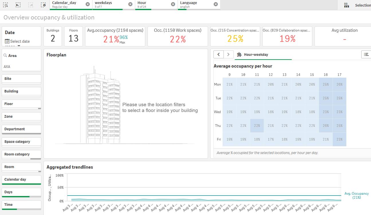Click the Avg.occupancy 21% KPI
This screenshot has width=371, height=215.
point(115,36)
